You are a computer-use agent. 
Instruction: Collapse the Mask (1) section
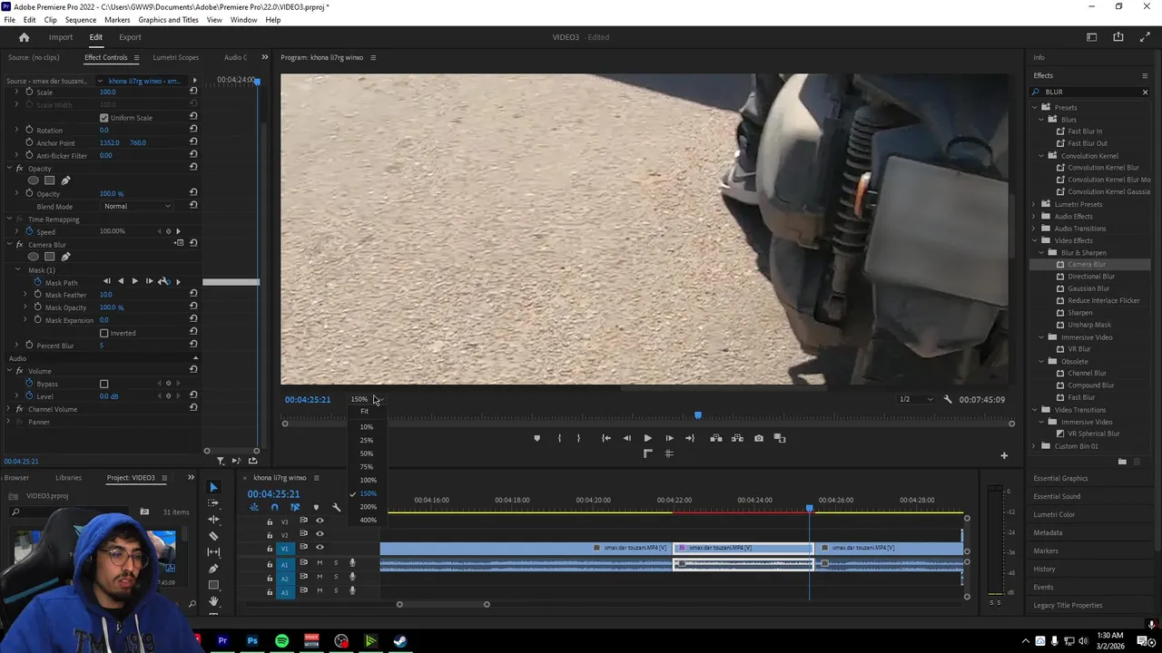coord(17,269)
